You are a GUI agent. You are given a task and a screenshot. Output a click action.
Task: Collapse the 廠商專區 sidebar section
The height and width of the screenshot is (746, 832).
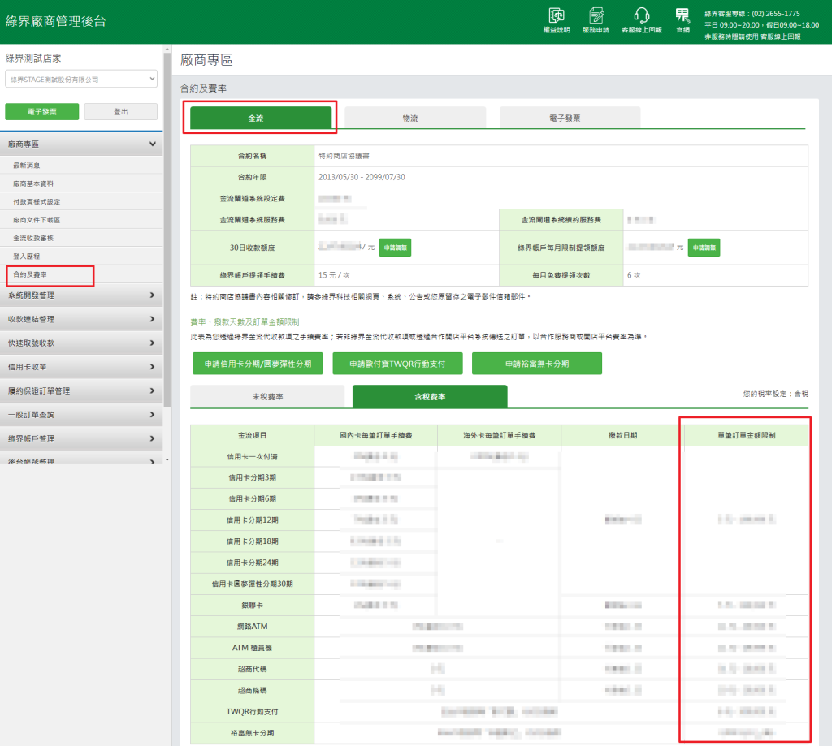coord(81,144)
